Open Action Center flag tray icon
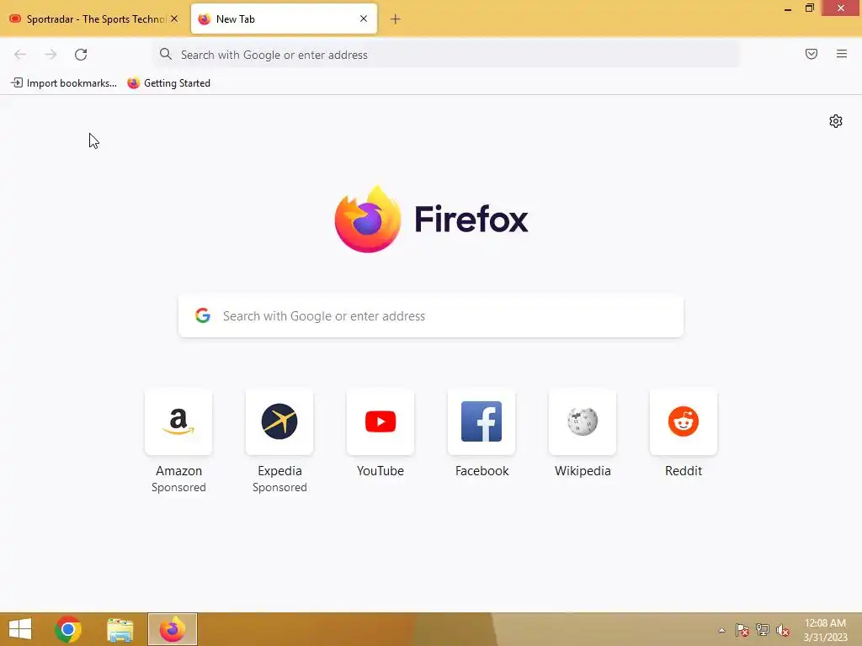 pyautogui.click(x=742, y=630)
